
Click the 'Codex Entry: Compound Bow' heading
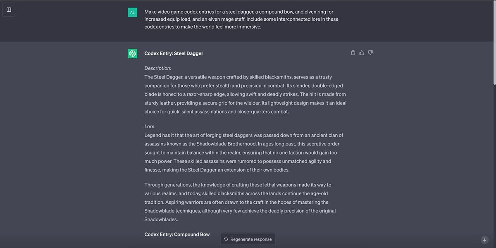point(177,234)
